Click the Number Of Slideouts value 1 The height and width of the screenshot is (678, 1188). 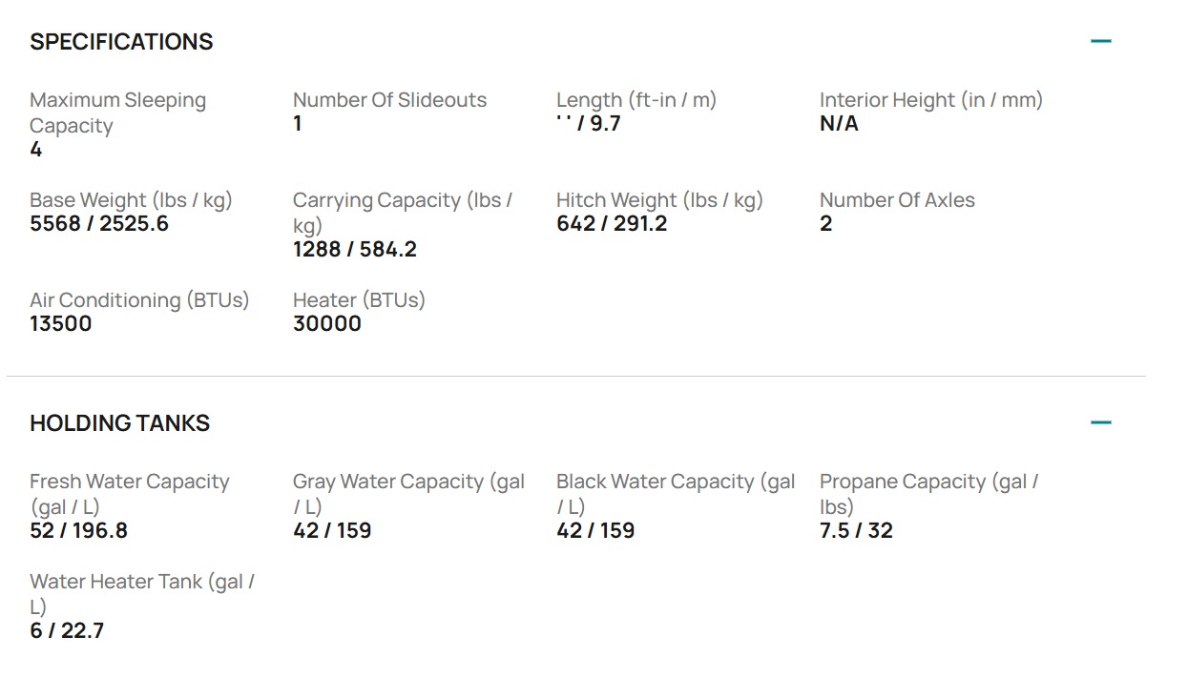298,124
